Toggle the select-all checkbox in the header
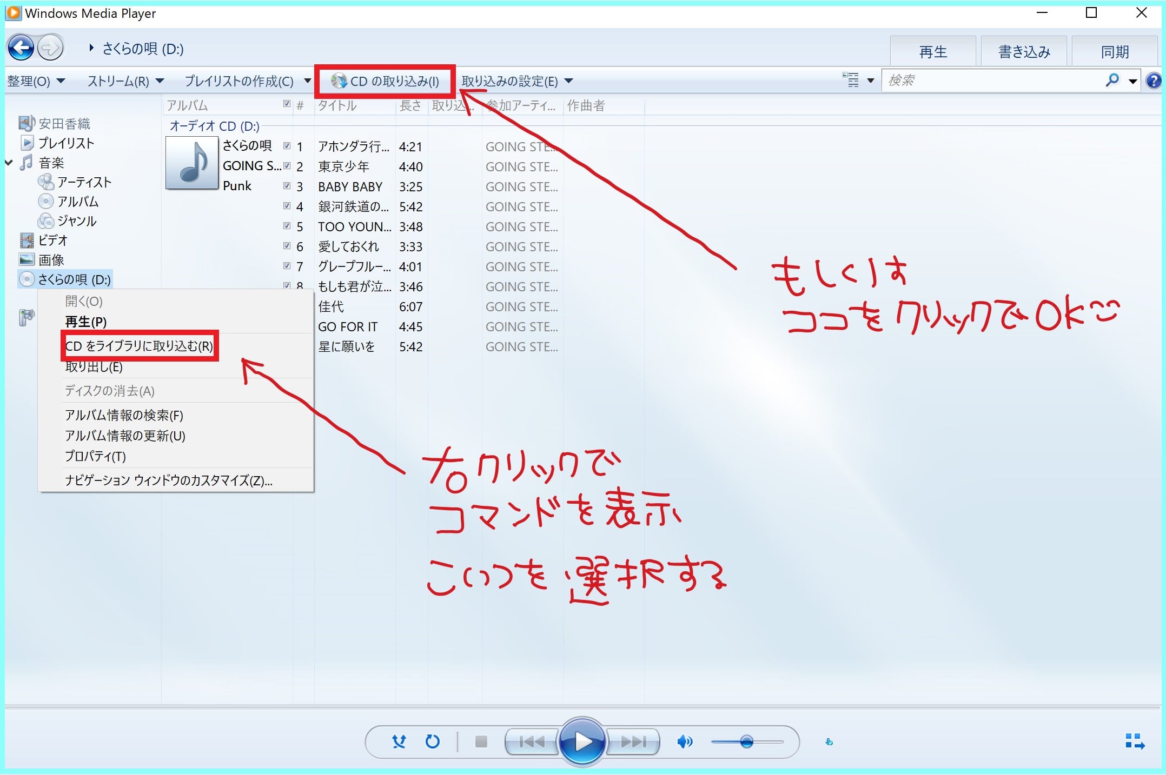 [x=287, y=104]
